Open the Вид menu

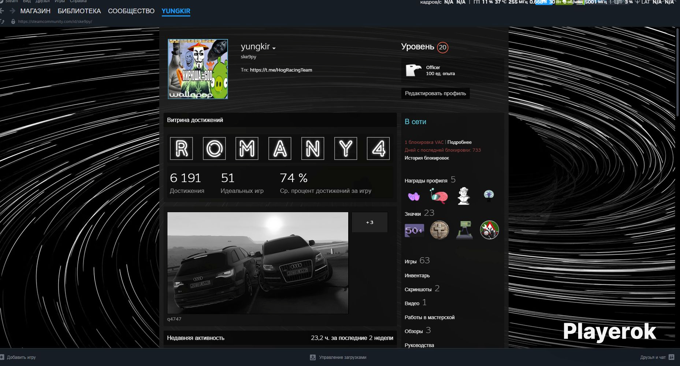[x=27, y=1]
